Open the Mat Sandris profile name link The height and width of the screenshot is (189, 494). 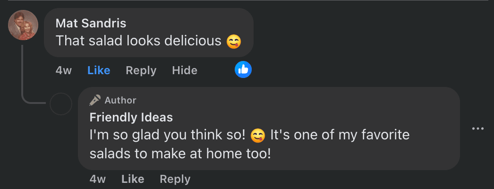[91, 23]
